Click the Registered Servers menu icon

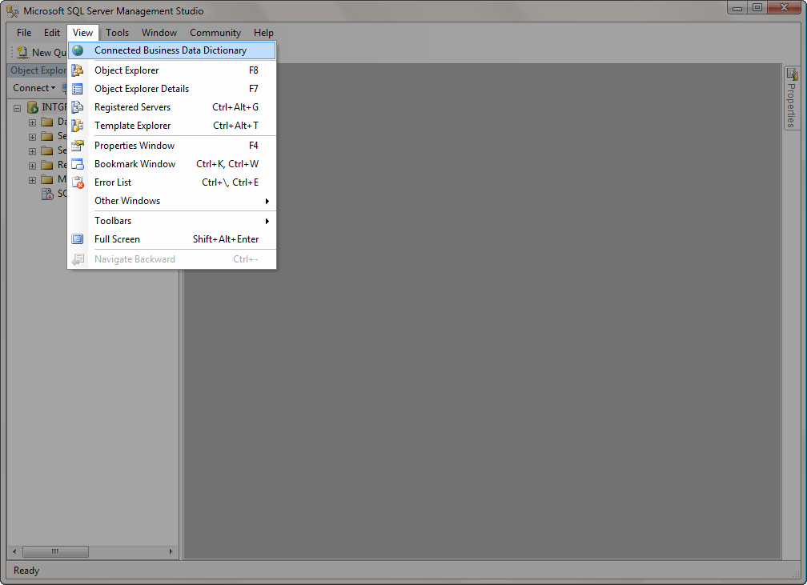[78, 107]
